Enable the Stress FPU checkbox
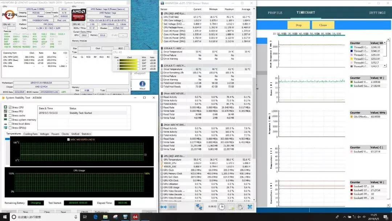This screenshot has height=221, width=392. 10,111
